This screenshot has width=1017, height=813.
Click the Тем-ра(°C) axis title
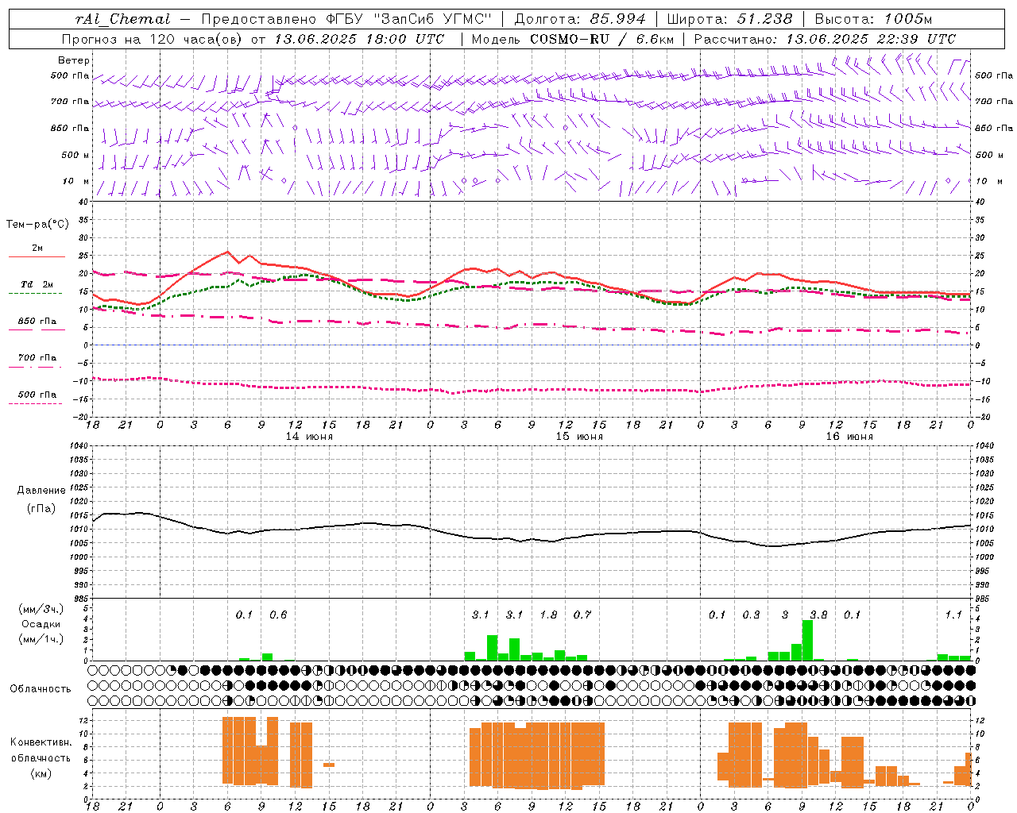37,225
